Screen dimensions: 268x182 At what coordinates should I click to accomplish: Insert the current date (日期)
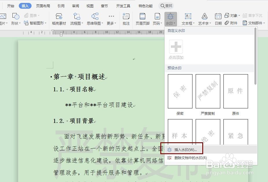tap(218, 19)
